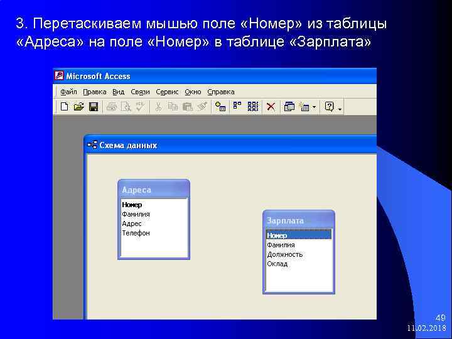452x339 pixels.
Task: Open toolbar options arrow after Help
Action: pos(340,109)
